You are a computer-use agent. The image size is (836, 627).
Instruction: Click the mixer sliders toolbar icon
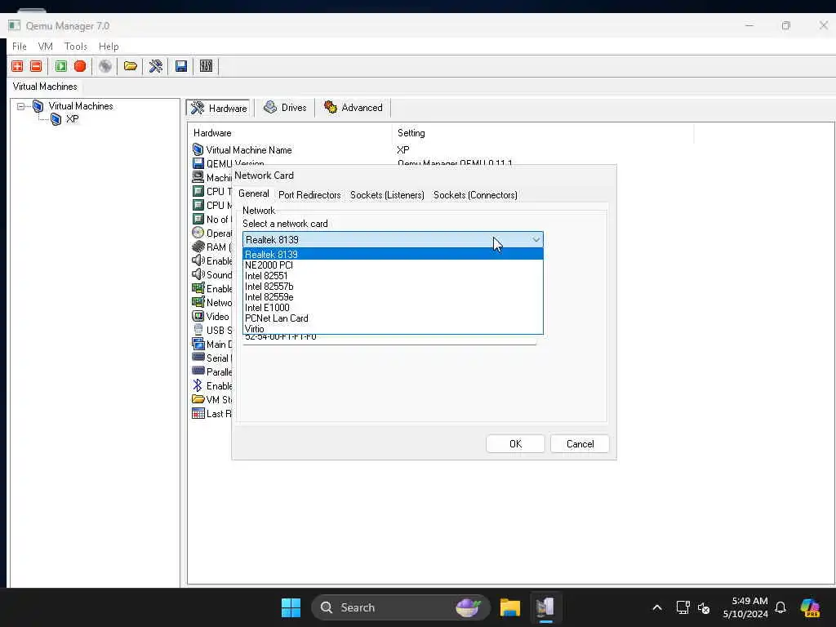tap(207, 66)
